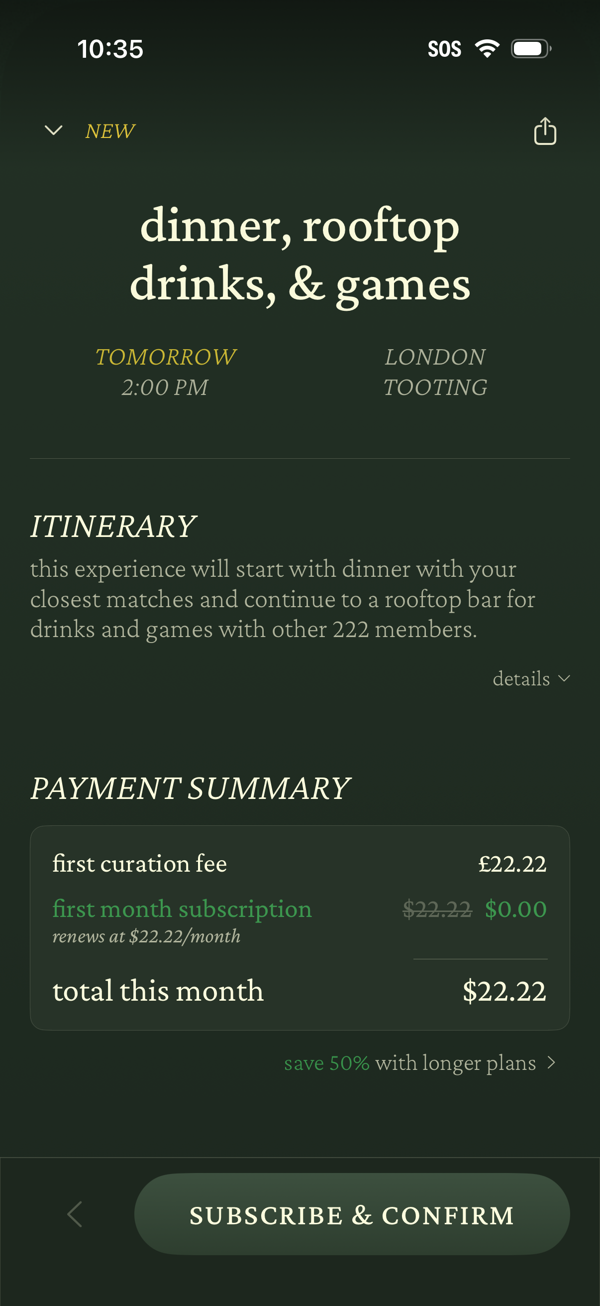Open the save 50% with longer plans link

tap(410, 1062)
